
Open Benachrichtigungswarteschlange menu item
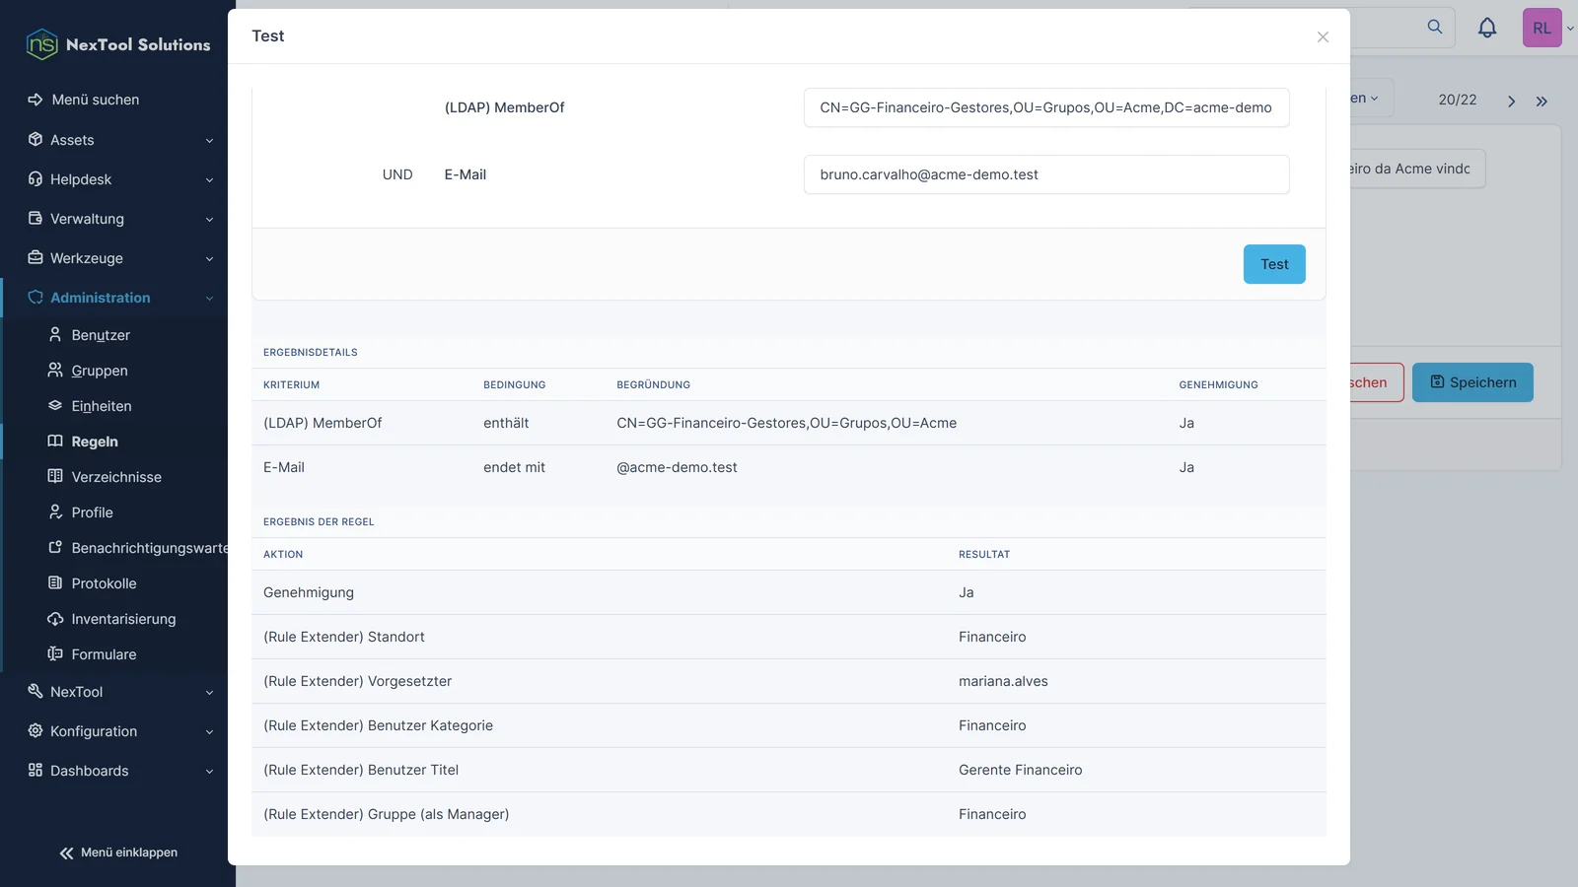click(138, 547)
